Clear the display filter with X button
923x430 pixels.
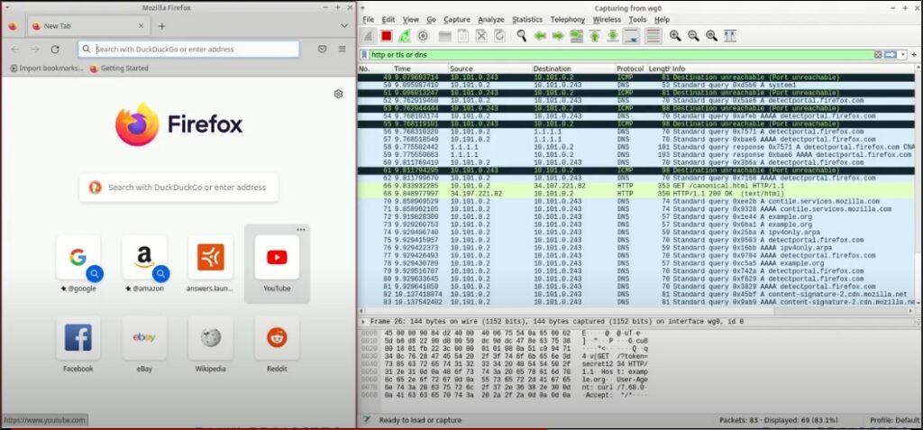[878, 55]
